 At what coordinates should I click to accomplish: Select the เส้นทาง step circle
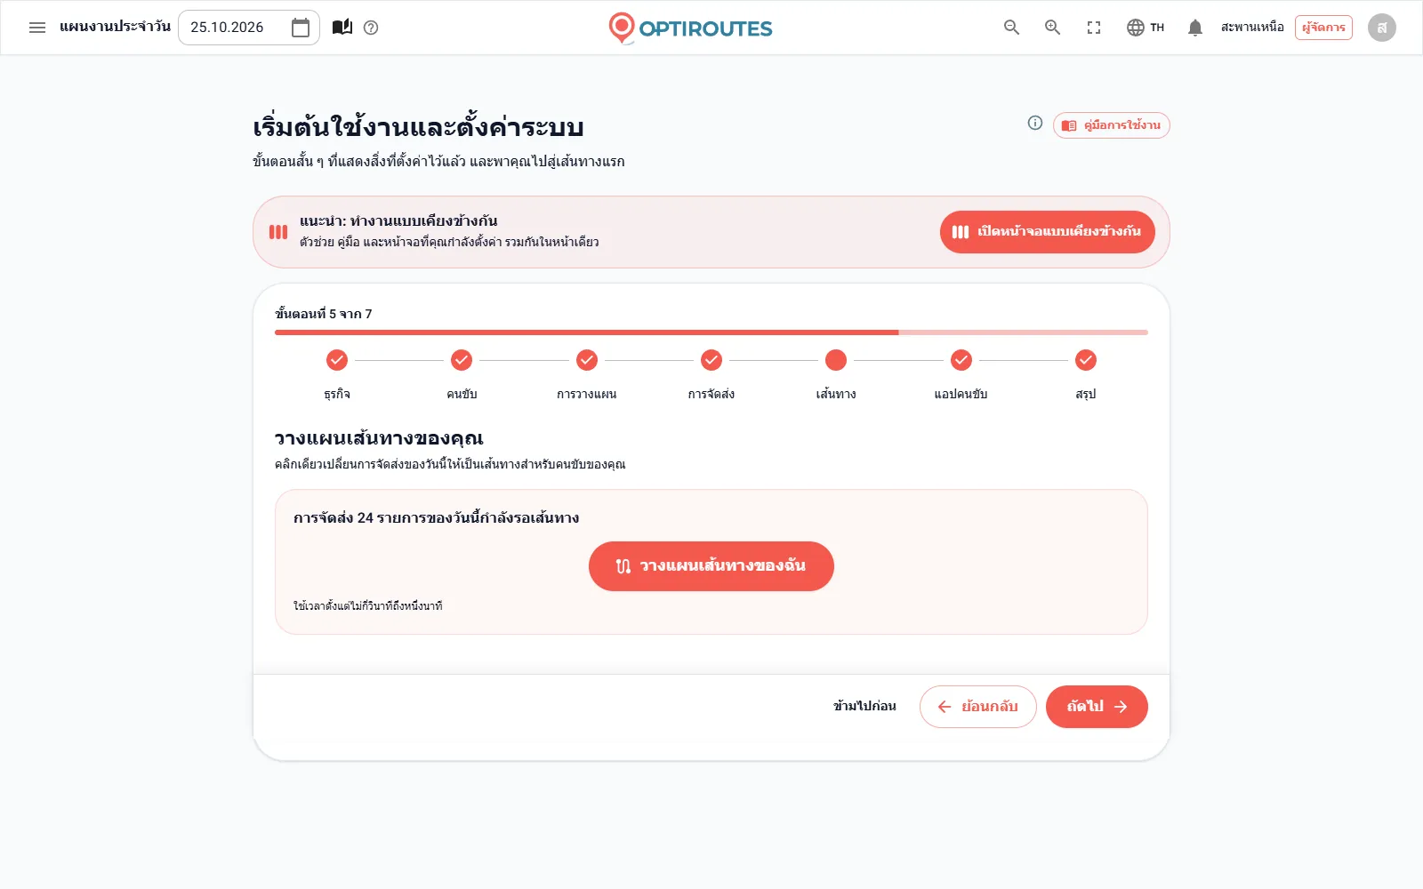(836, 360)
